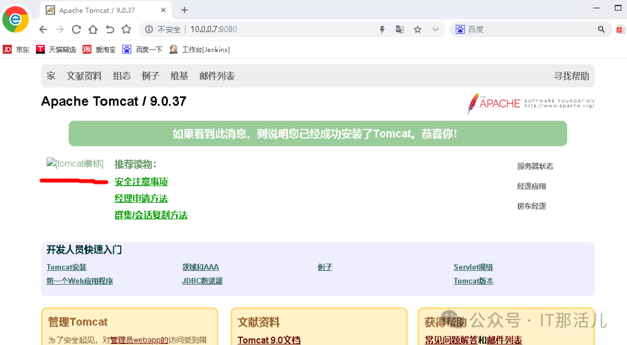Open 邮件列表 navigation item
627x345 pixels.
pos(217,76)
